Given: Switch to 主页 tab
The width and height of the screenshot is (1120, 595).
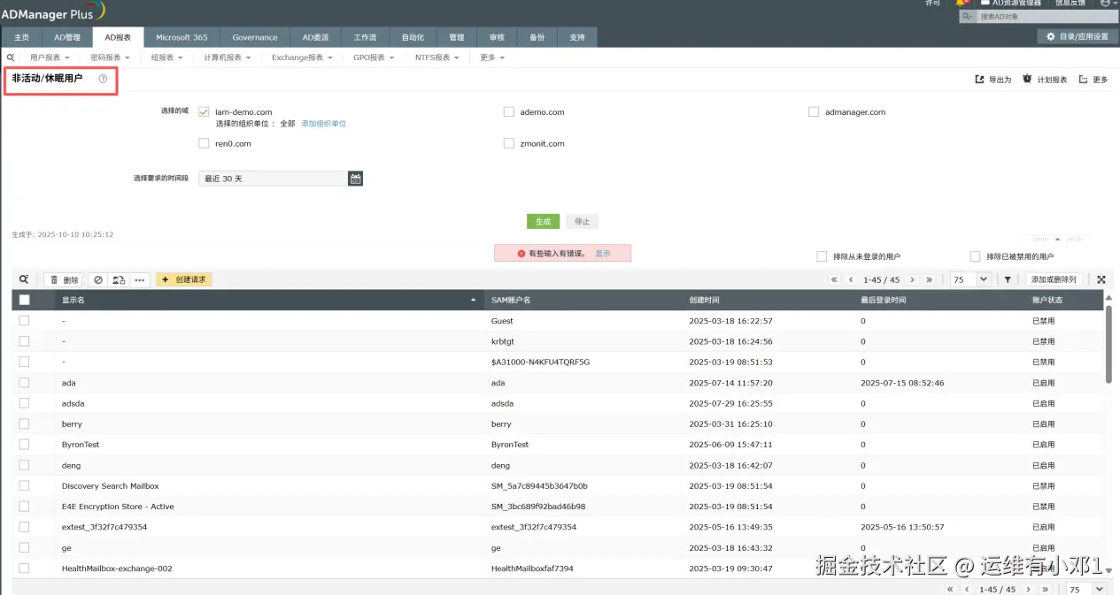Looking at the screenshot, I should [x=22, y=37].
